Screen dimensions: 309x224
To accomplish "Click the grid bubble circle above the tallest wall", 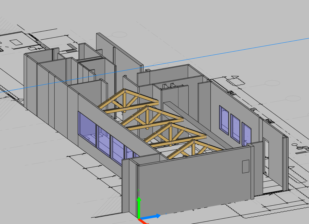I will (120, 34).
